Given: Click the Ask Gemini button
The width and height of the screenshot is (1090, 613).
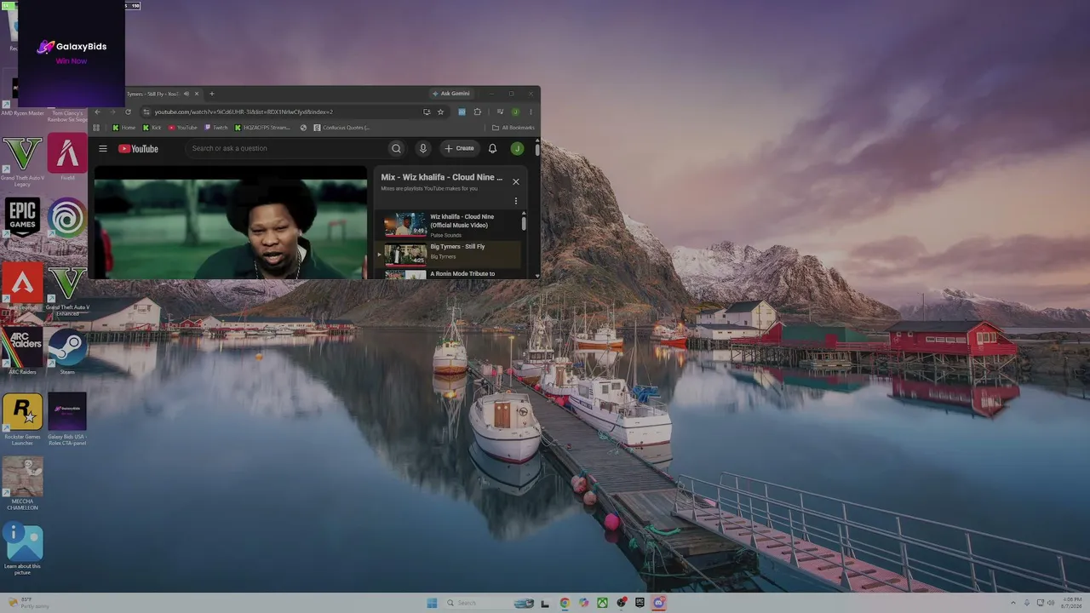Looking at the screenshot, I should 451,94.
